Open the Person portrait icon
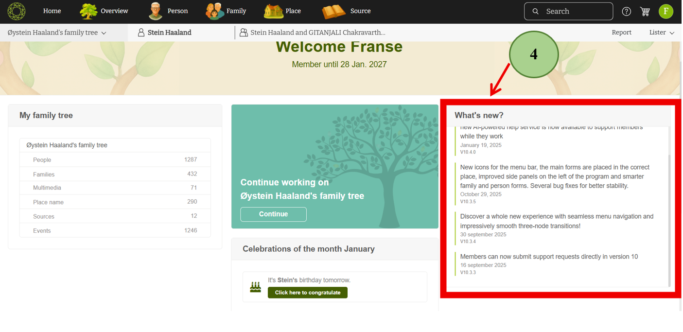The image size is (683, 332). click(x=156, y=11)
